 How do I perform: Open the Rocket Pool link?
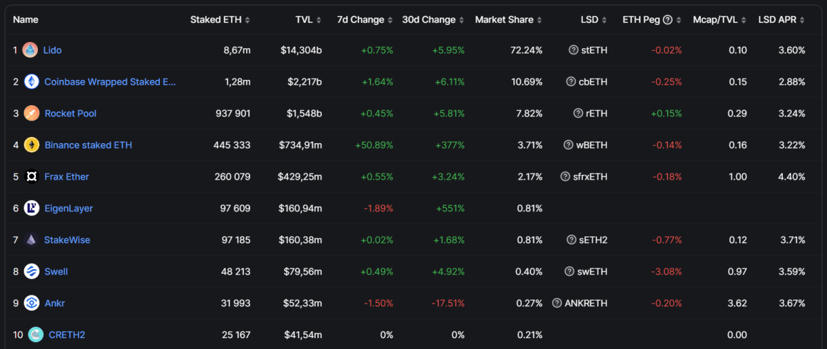pyautogui.click(x=70, y=114)
